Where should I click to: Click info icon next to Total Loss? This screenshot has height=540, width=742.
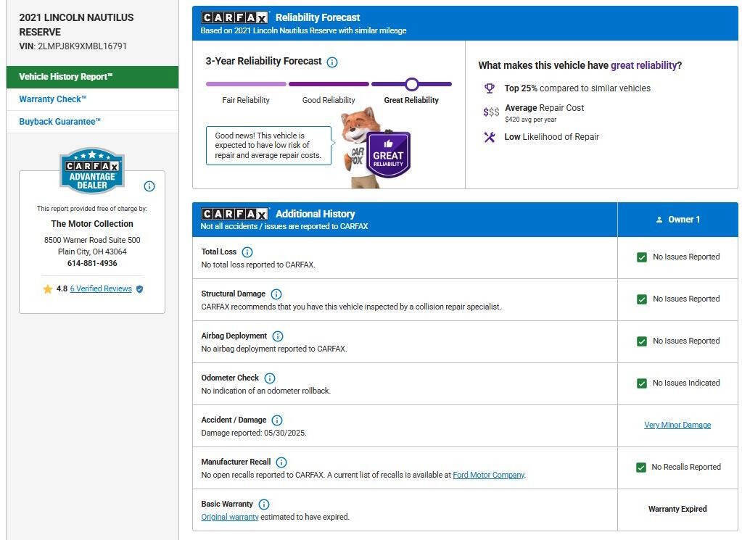247,252
